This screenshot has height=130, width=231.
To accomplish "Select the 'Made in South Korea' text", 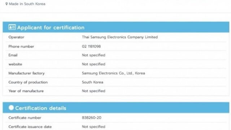I will point(27,4).
